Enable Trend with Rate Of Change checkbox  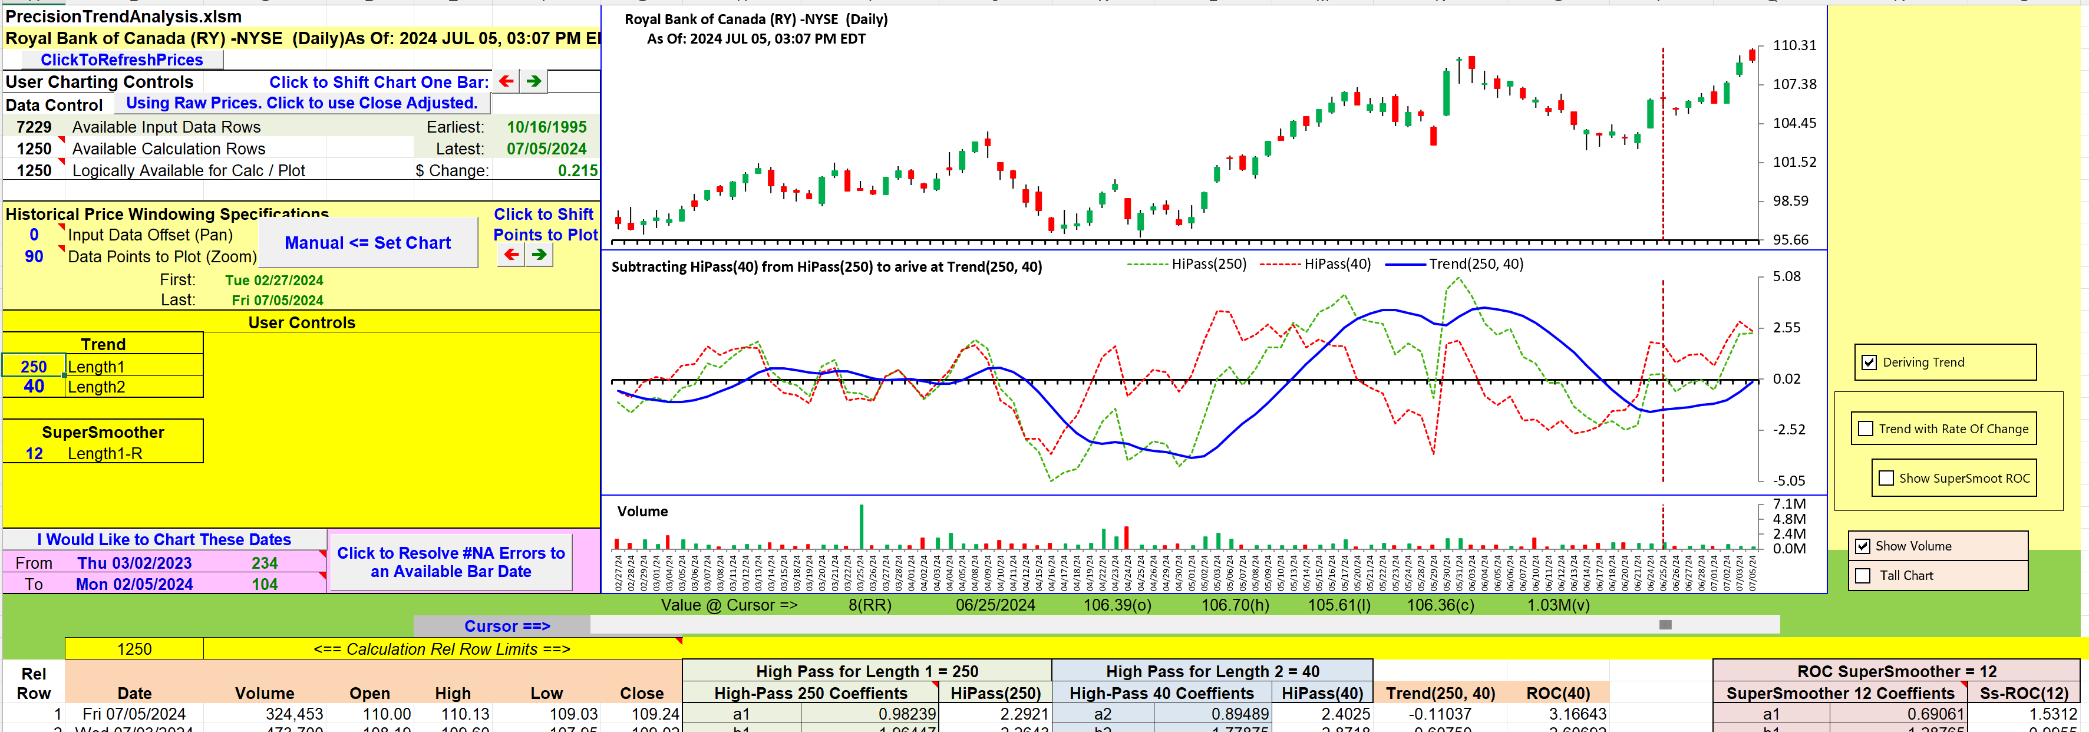[x=1866, y=429]
